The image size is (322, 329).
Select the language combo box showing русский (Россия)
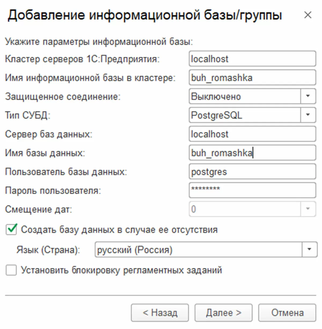click(x=199, y=250)
